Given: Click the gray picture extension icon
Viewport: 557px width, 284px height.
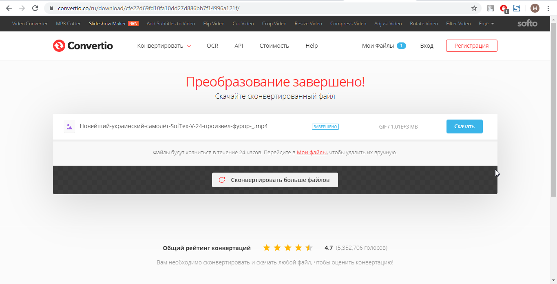Looking at the screenshot, I should [491, 8].
